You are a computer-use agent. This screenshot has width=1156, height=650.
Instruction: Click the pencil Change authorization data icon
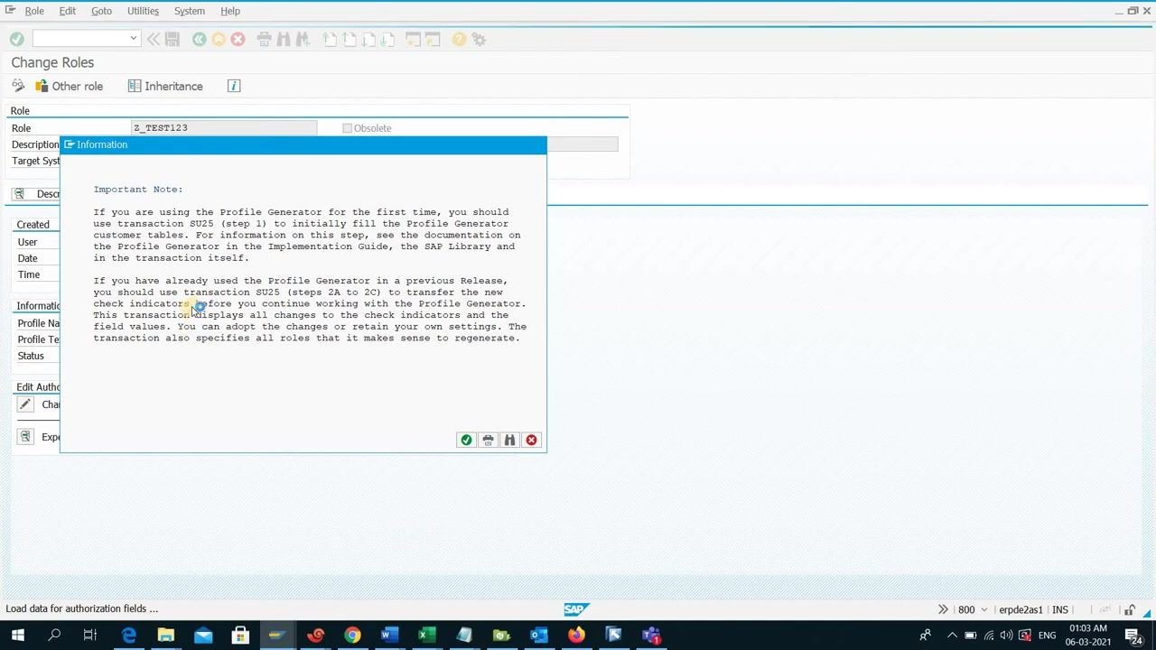pyautogui.click(x=25, y=404)
